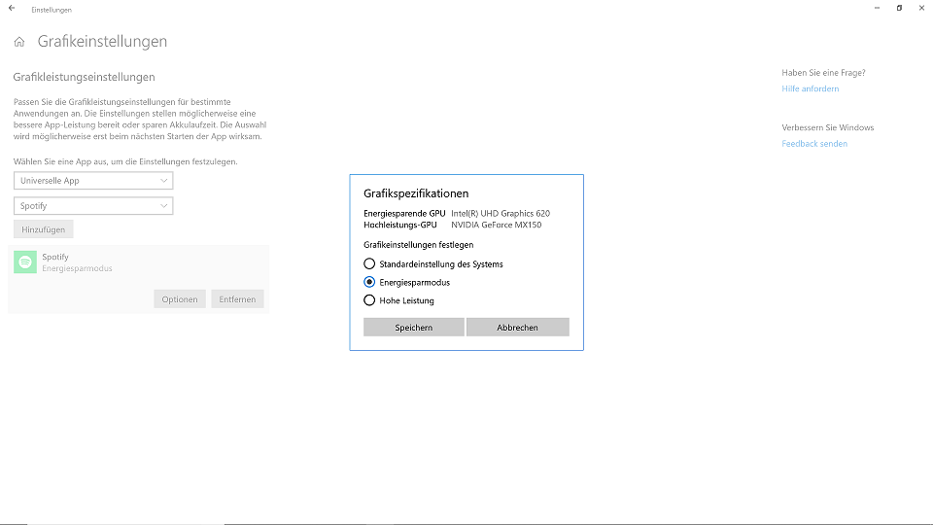Expand the Universelle App dropdown chevron

click(163, 181)
